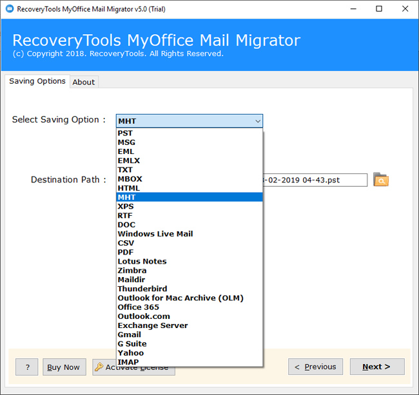Choose XPS as the output format
419x395 pixels.
190,206
